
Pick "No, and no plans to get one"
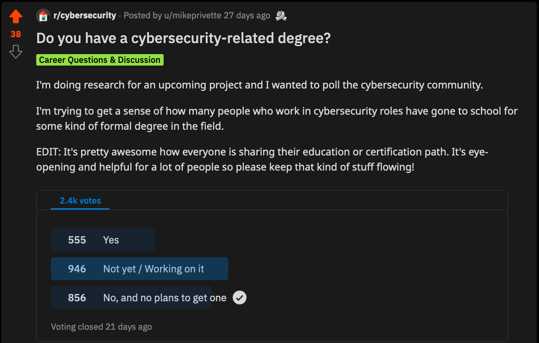click(x=165, y=298)
